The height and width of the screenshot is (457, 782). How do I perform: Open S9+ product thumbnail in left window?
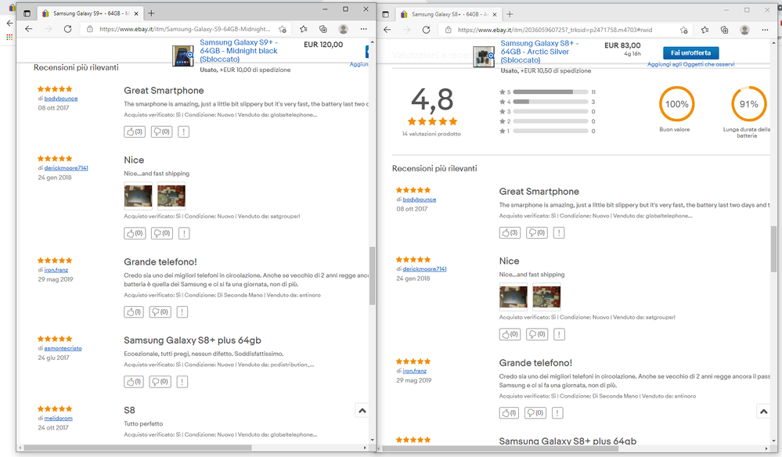(x=183, y=56)
